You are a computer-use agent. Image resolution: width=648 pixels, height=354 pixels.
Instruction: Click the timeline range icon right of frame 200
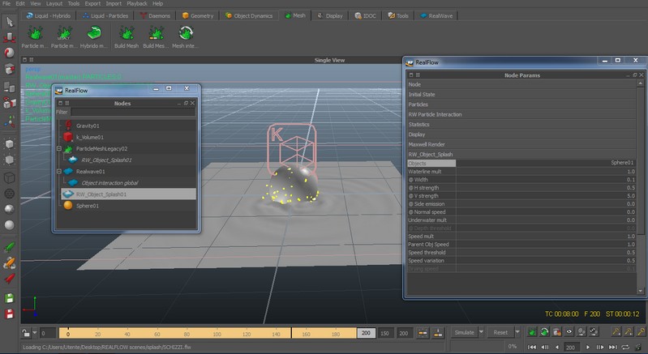point(423,333)
